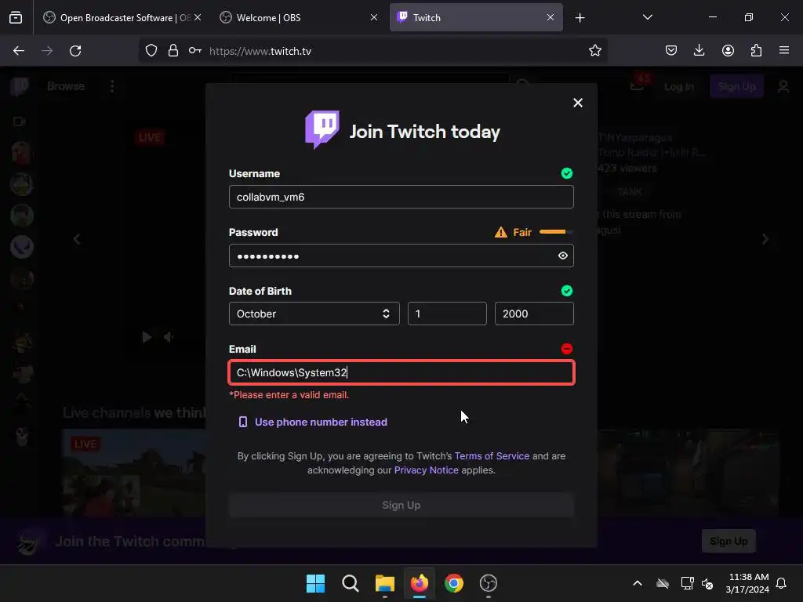Click the green username valid checkmark
The height and width of the screenshot is (602, 803).
pos(566,173)
